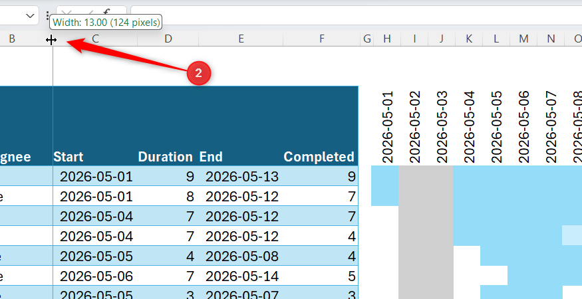The image size is (582, 299).
Task: Select End date cell 2026-05-13
Action: [241, 176]
